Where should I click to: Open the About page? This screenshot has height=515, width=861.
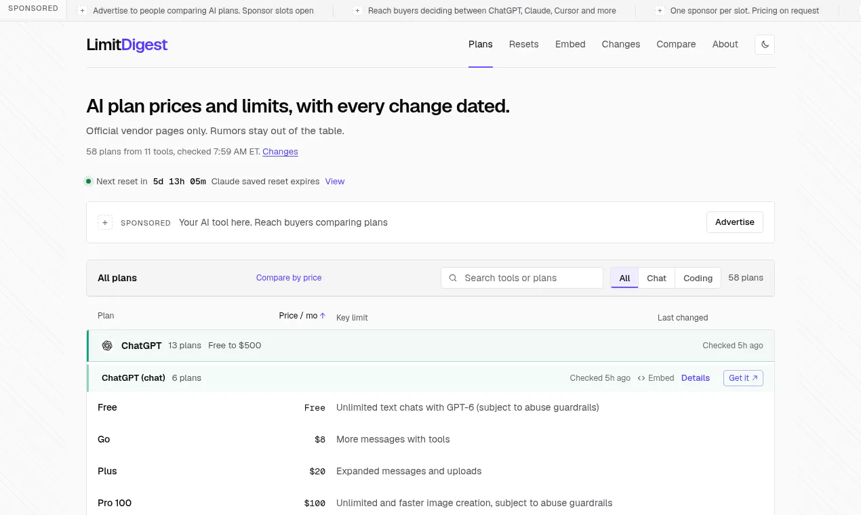(725, 45)
